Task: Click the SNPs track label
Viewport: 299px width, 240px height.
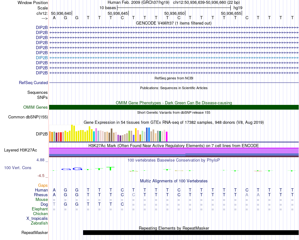Action: point(42,97)
